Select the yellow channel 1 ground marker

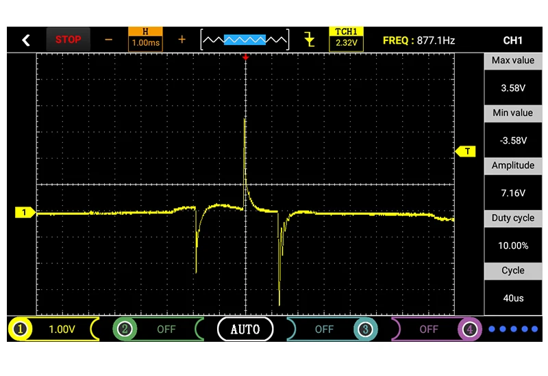(x=25, y=213)
